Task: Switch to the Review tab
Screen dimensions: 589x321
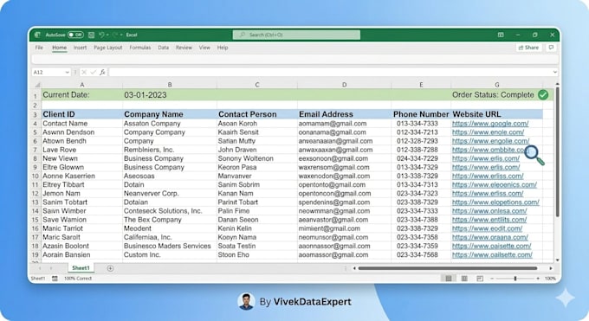Action: (x=184, y=48)
